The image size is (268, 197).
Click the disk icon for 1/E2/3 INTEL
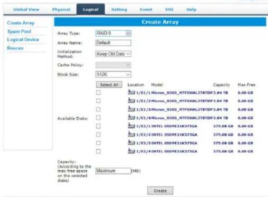[x=131, y=142]
